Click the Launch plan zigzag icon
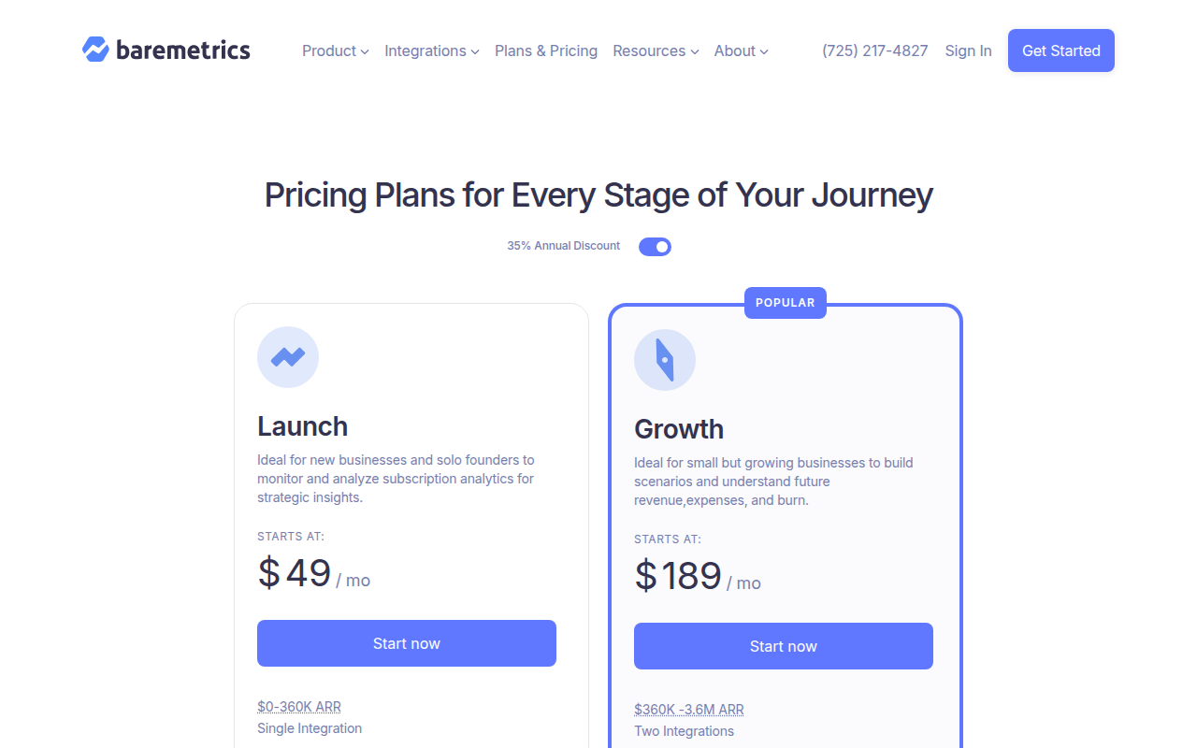This screenshot has width=1197, height=748. [288, 357]
